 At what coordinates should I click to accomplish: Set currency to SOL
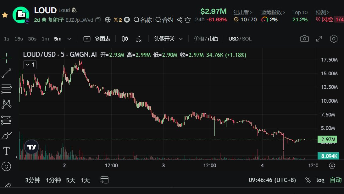pyautogui.click(x=247, y=39)
